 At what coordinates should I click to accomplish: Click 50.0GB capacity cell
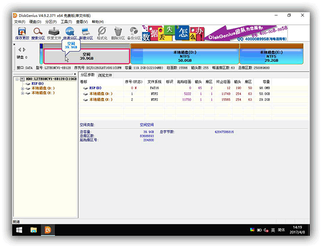pyautogui.click(x=264, y=94)
